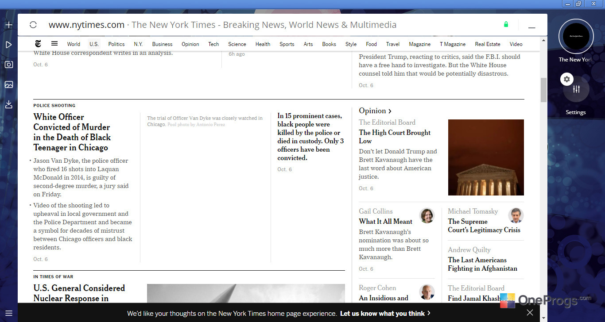Open a new tab with plus icon

8,25
